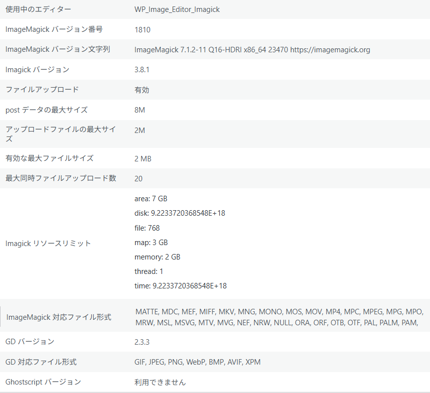The image size is (430, 393).
Task: Click the ImageMagick 対応ファイル形式 label
Action: pyautogui.click(x=59, y=317)
